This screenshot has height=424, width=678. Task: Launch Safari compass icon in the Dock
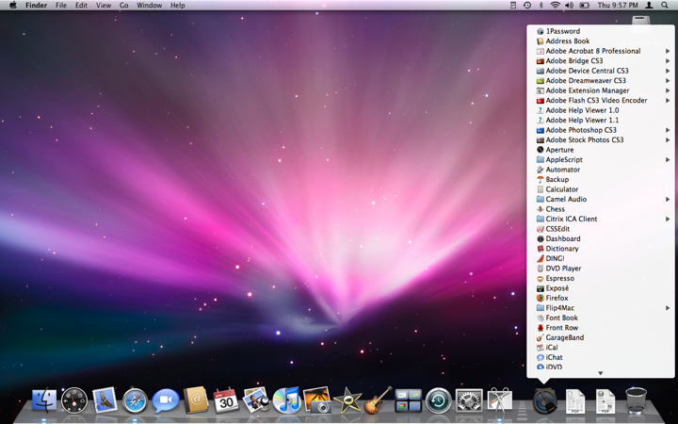tap(135, 400)
